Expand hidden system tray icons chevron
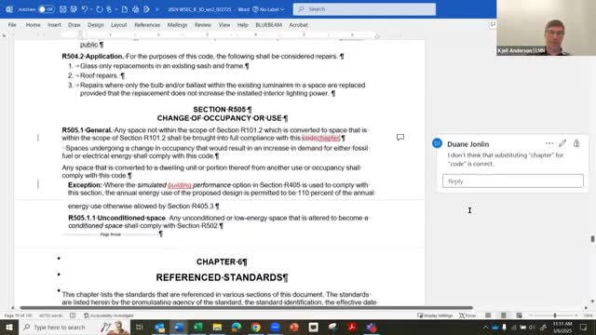 [485, 327]
